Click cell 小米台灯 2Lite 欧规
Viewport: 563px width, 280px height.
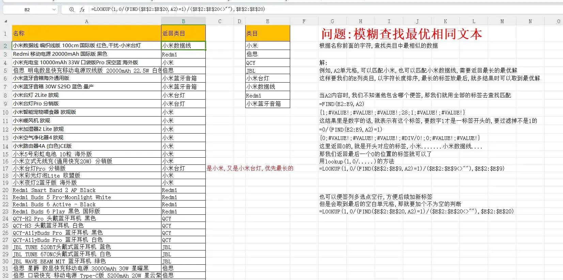point(87,95)
